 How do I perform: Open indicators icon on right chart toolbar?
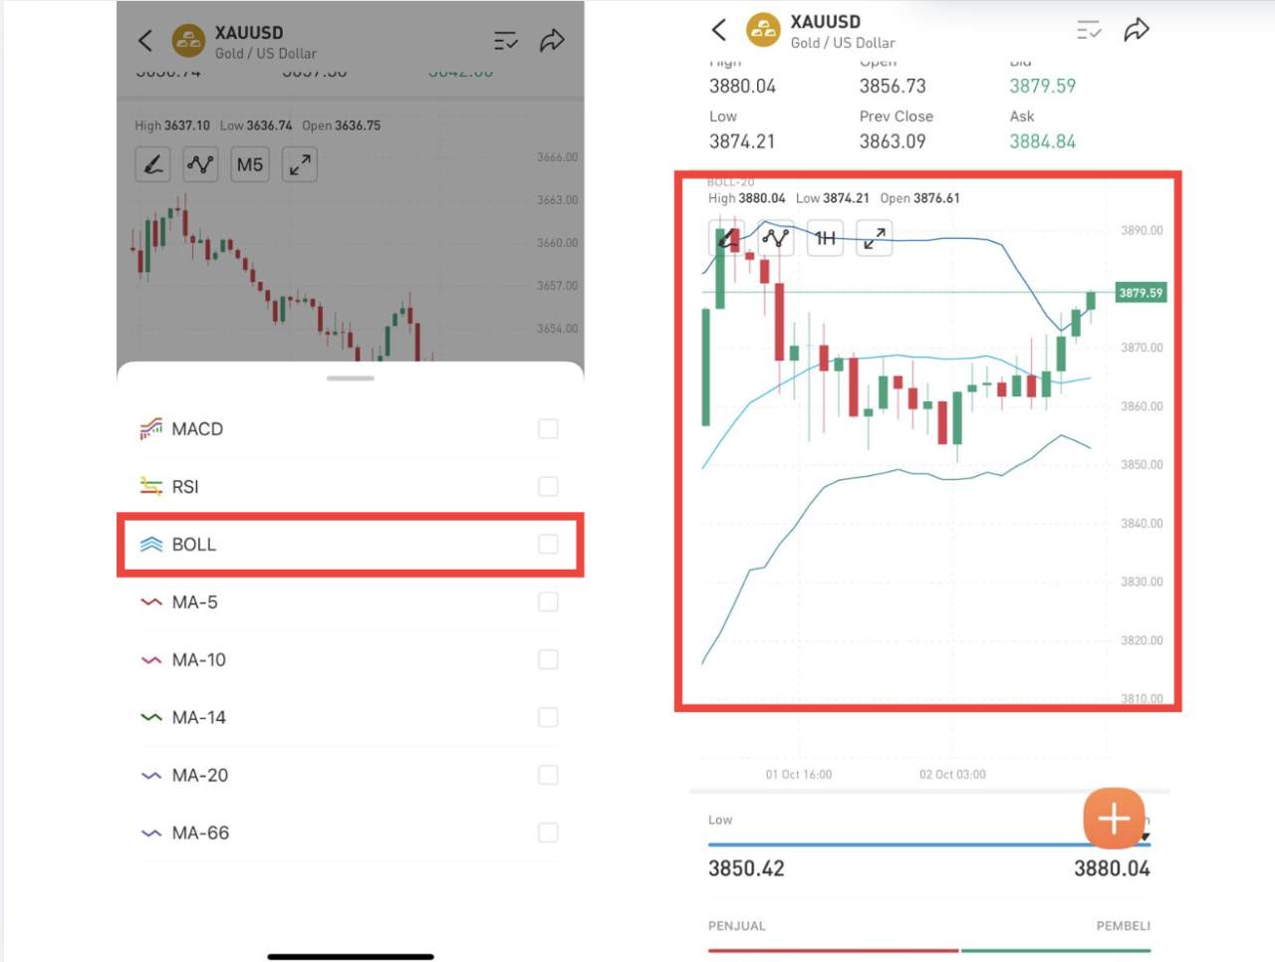776,238
